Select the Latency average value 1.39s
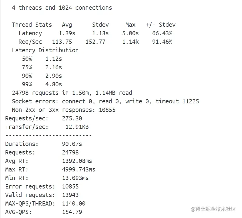242x218 pixels. (x=67, y=33)
